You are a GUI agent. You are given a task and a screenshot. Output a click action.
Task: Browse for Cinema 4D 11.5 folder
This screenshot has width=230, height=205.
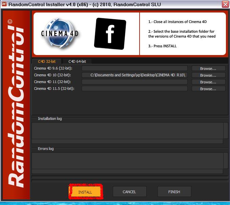208,88
